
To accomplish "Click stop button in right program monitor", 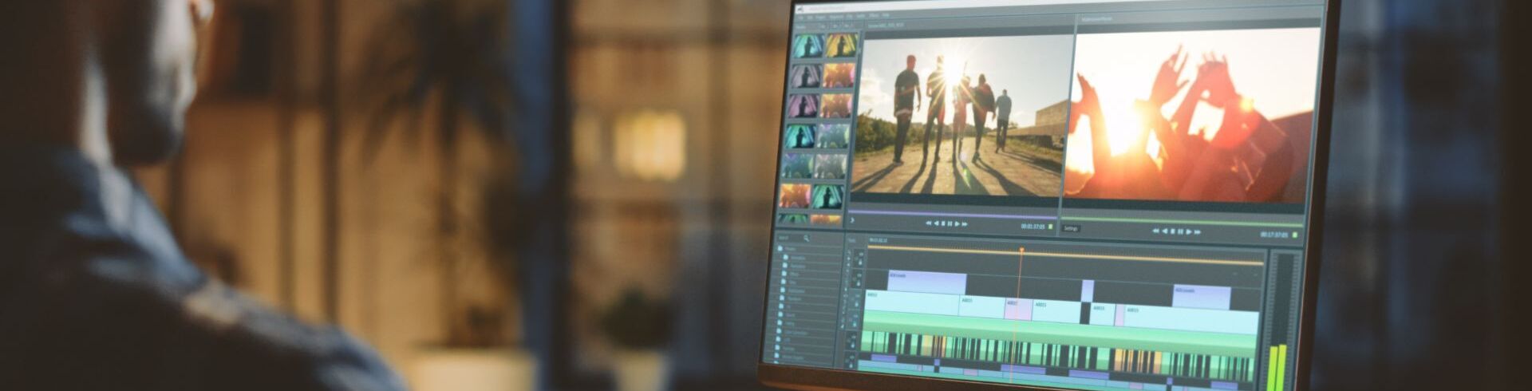I will 1172,231.
